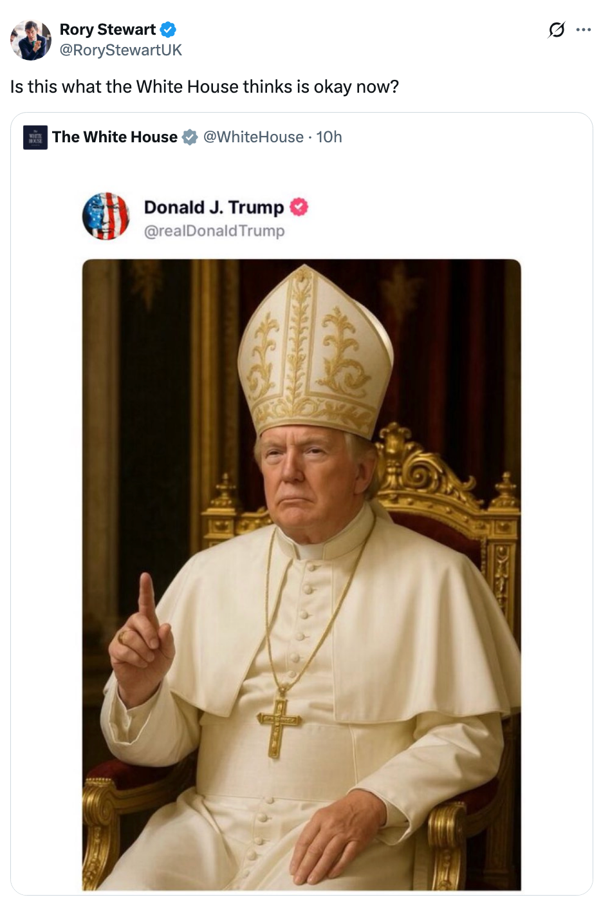This screenshot has height=904, width=610.
Task: Open the pope-costume image in full view
Action: [302, 575]
